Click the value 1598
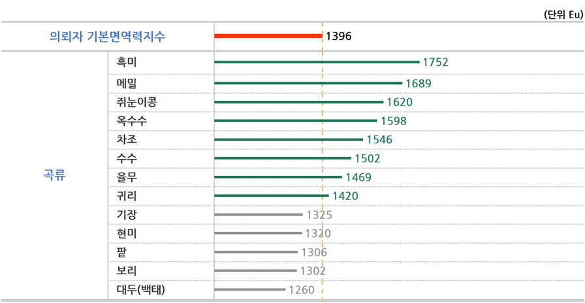This screenshot has width=585, height=303. pyautogui.click(x=394, y=121)
